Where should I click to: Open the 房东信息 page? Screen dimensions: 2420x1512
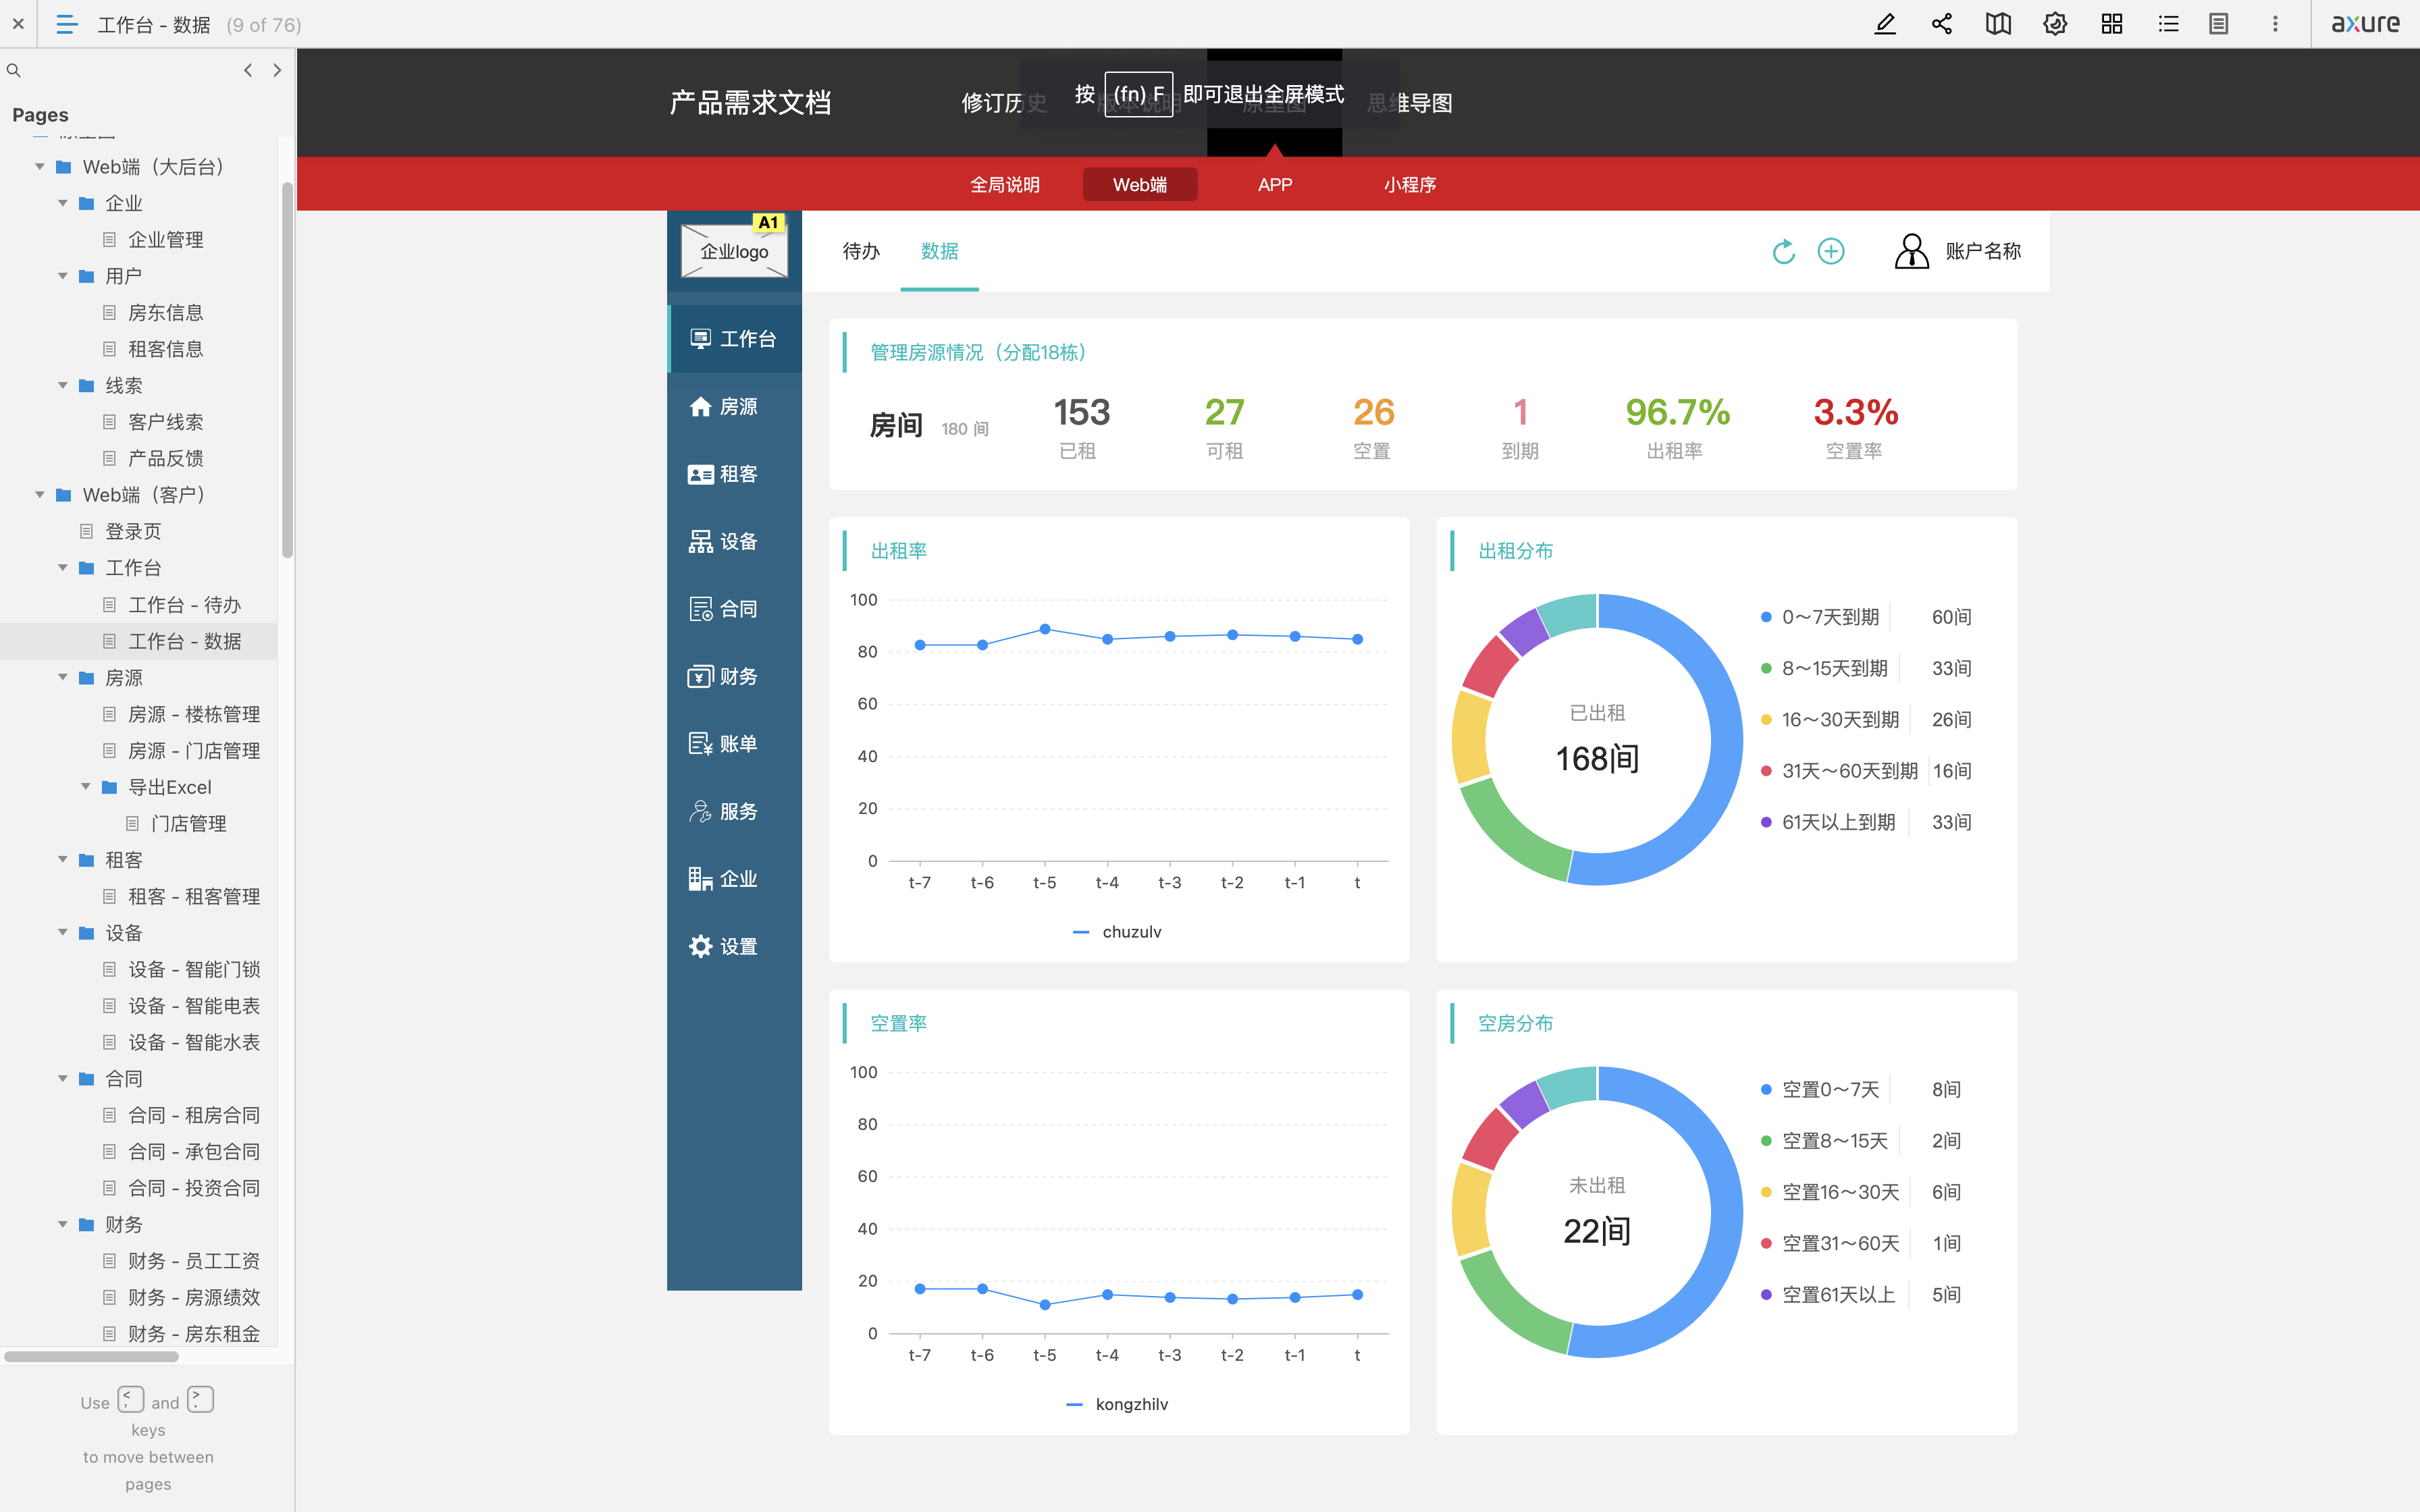pyautogui.click(x=165, y=313)
